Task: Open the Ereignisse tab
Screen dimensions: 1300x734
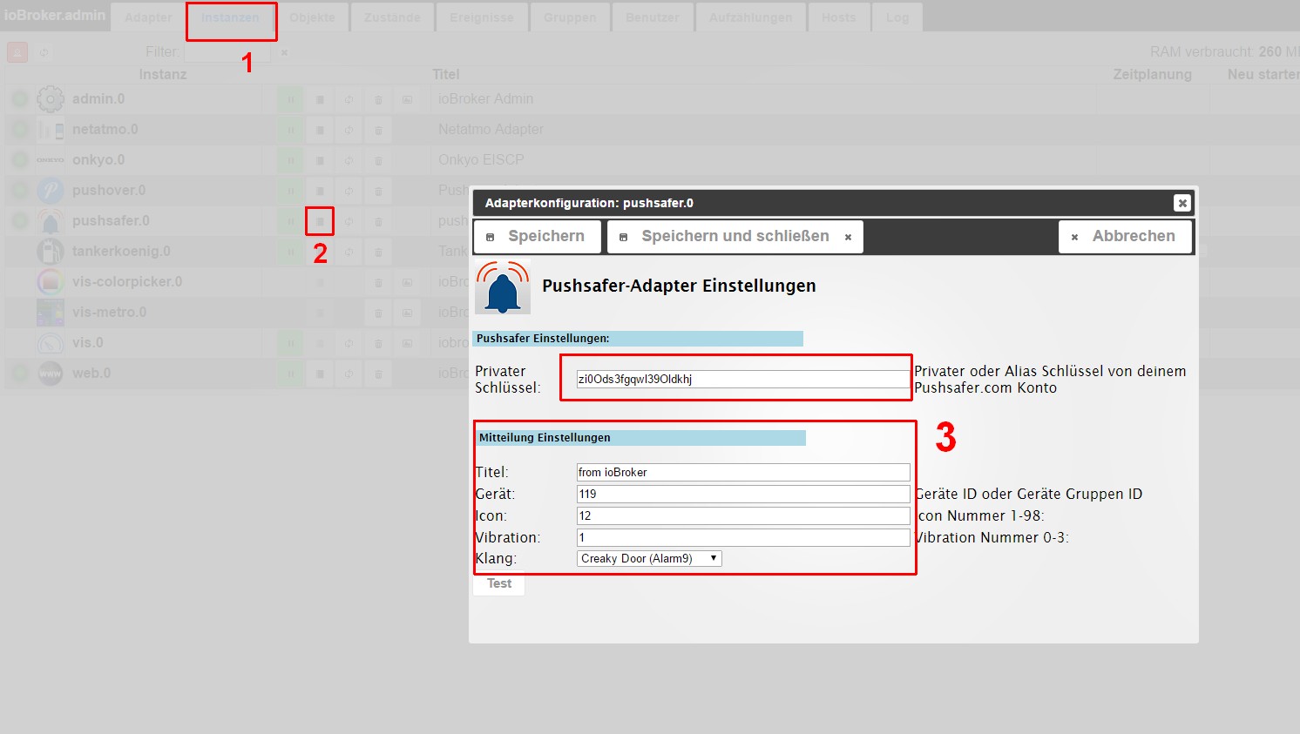Action: point(482,17)
